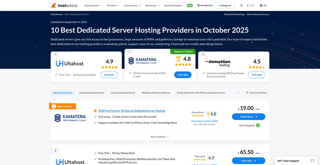320x165 pixels.
Task: Click the Kamatera logo in top card
Action: (142, 61)
